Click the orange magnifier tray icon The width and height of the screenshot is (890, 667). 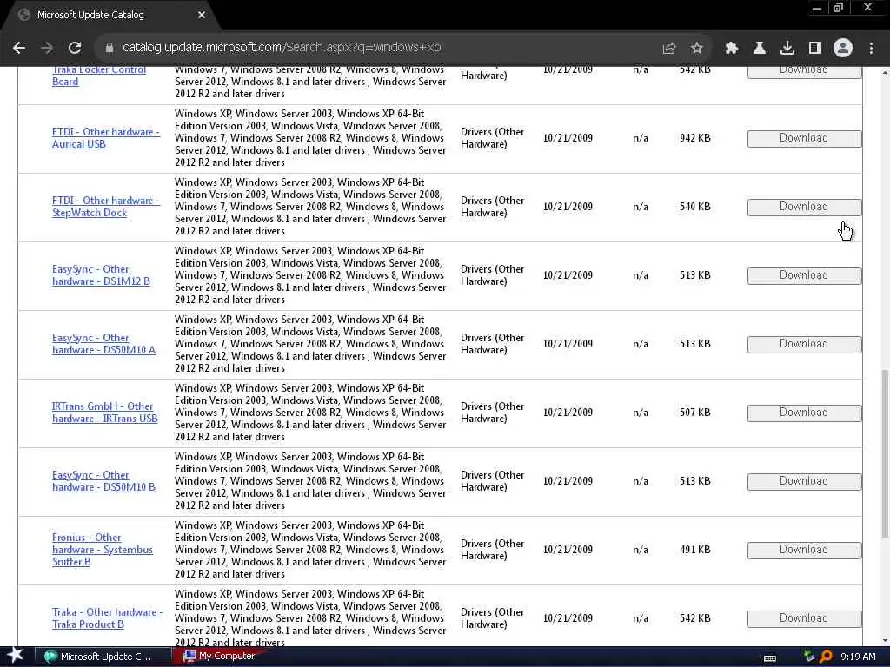826,657
